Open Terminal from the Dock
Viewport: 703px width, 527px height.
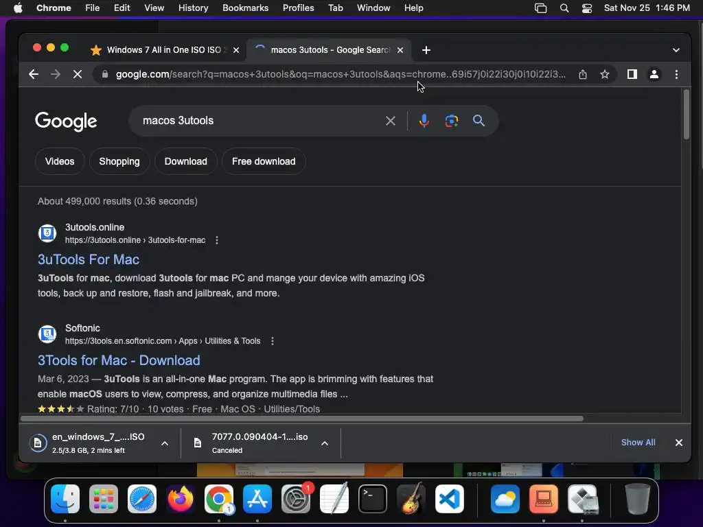(373, 499)
